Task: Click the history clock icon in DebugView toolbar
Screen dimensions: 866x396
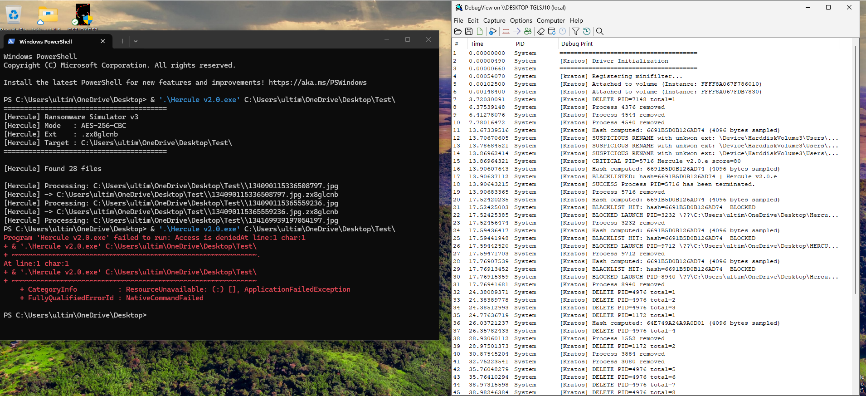Action: (x=587, y=31)
